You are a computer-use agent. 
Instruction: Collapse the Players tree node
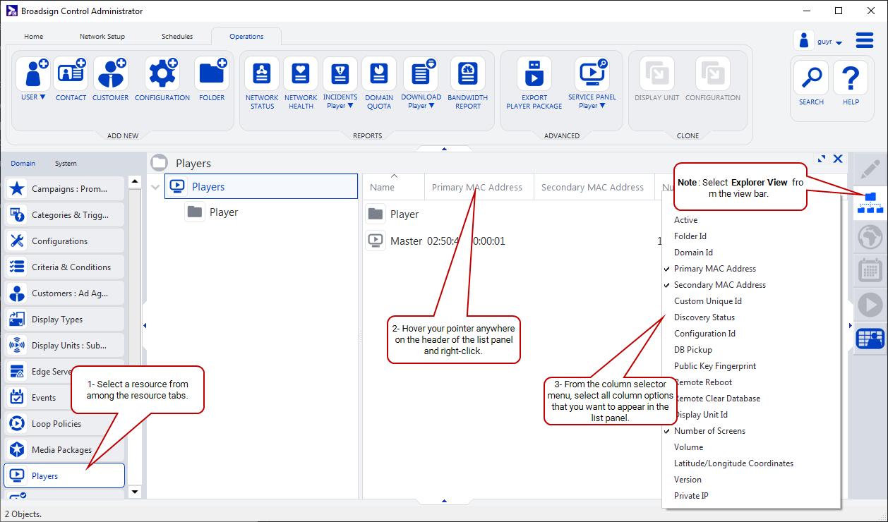pos(155,187)
